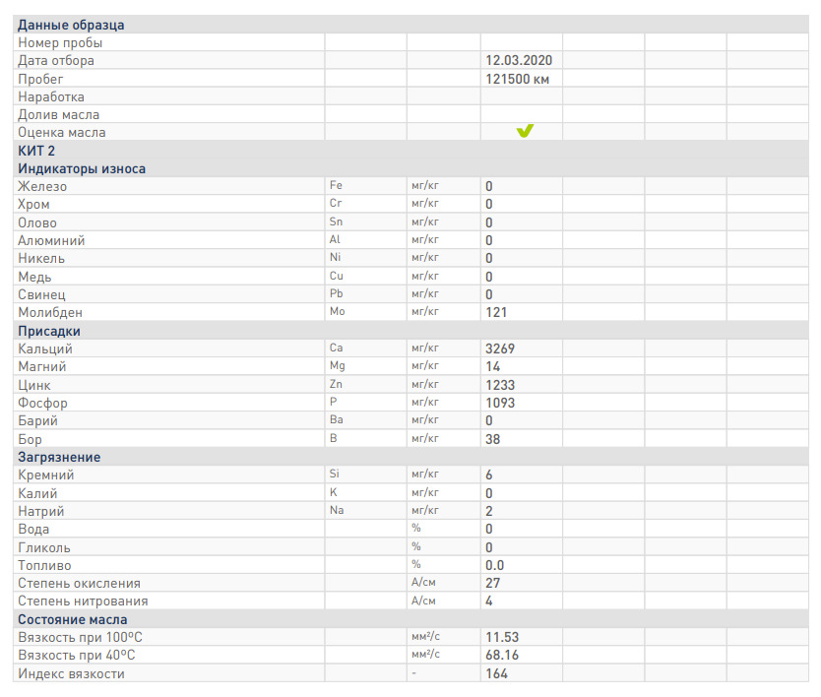
Task: Click the Pb element symbol
Action: pos(336,293)
